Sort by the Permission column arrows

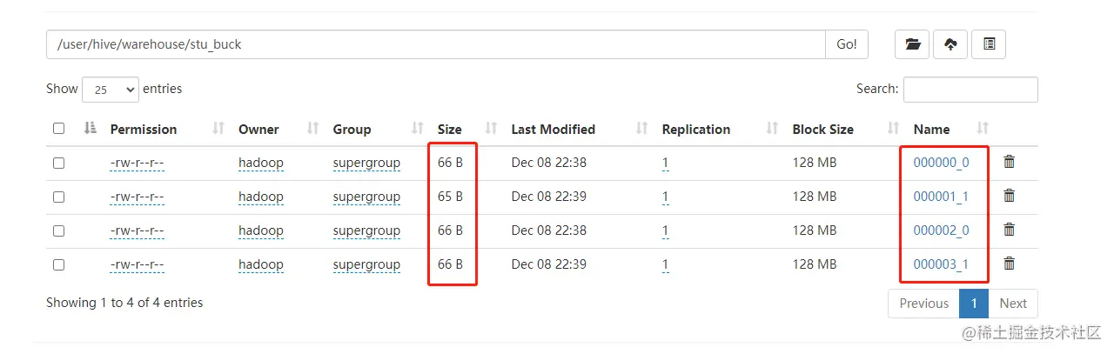[x=218, y=129]
